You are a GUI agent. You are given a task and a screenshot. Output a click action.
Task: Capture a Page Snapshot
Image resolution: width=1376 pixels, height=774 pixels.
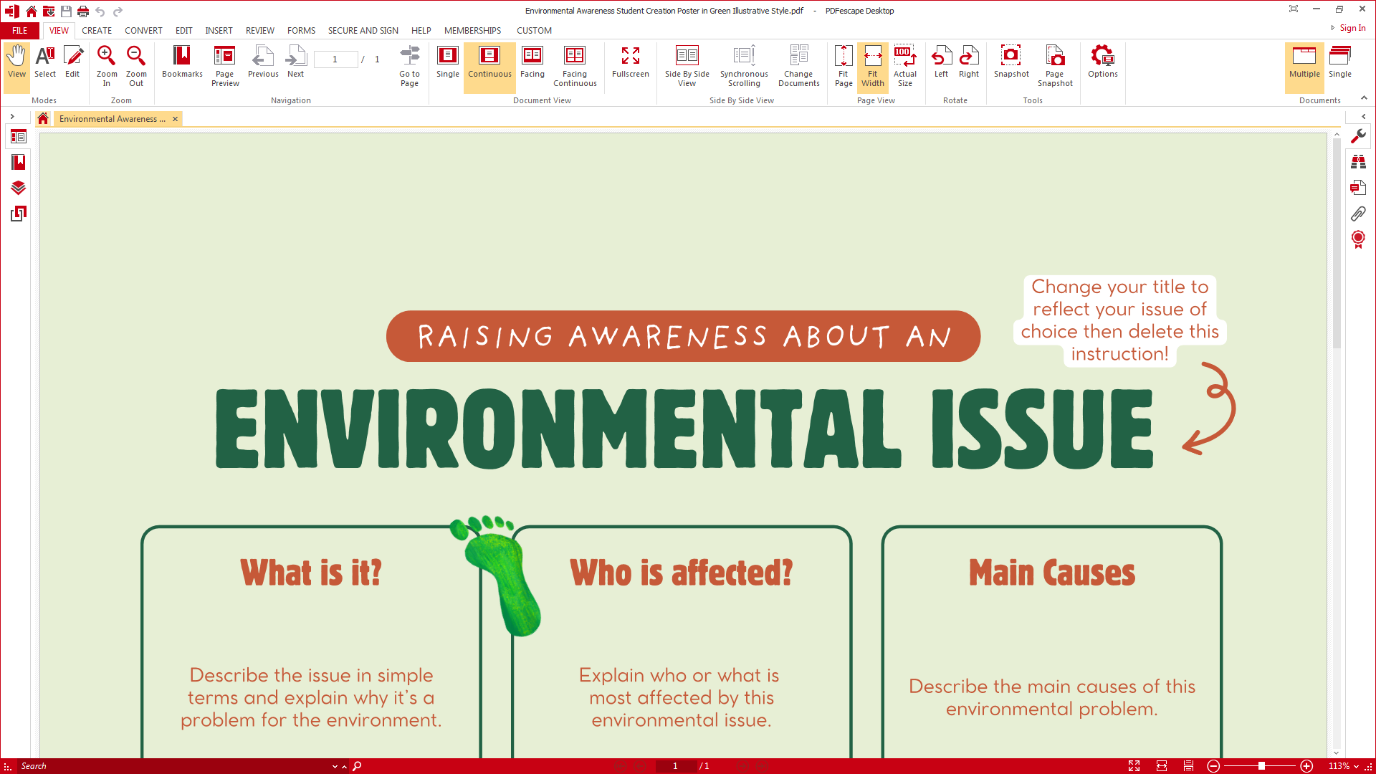(x=1055, y=66)
